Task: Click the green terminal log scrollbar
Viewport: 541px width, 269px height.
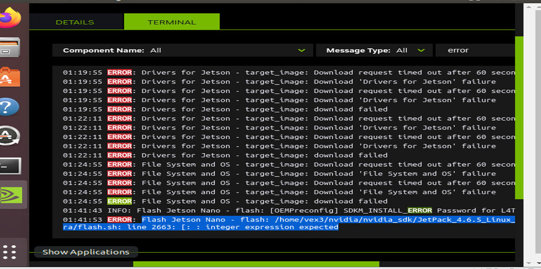Action: tap(519, 116)
